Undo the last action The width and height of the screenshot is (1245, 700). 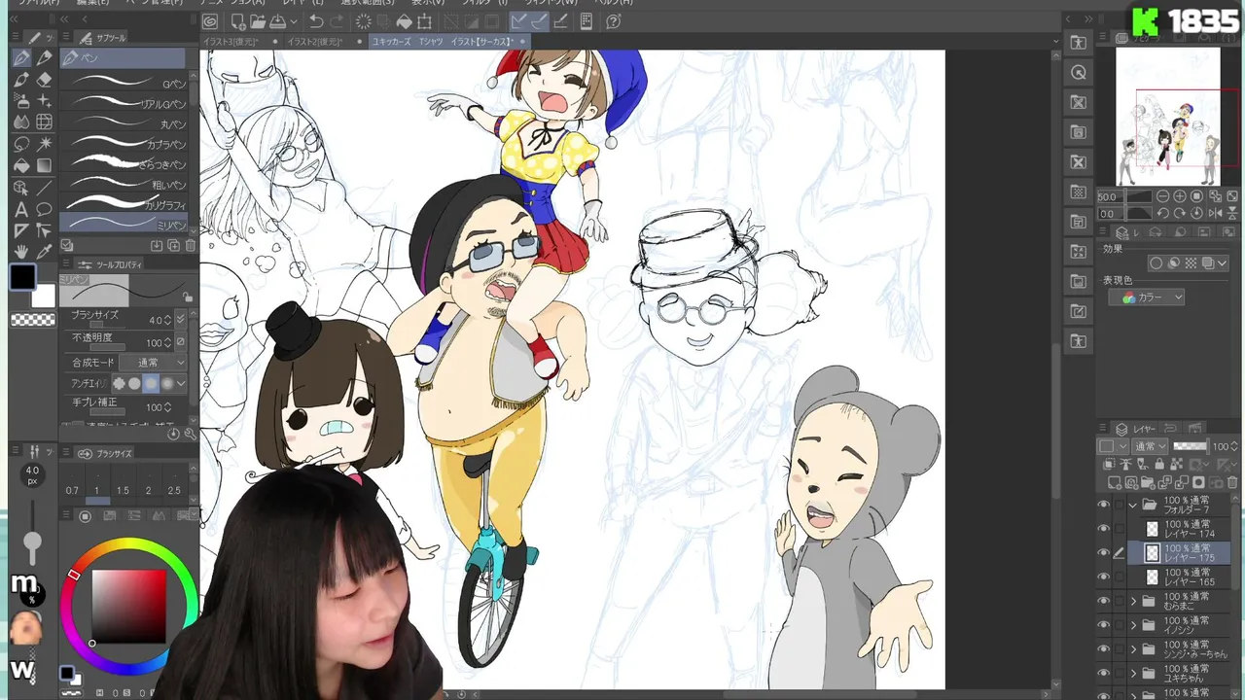[316, 21]
